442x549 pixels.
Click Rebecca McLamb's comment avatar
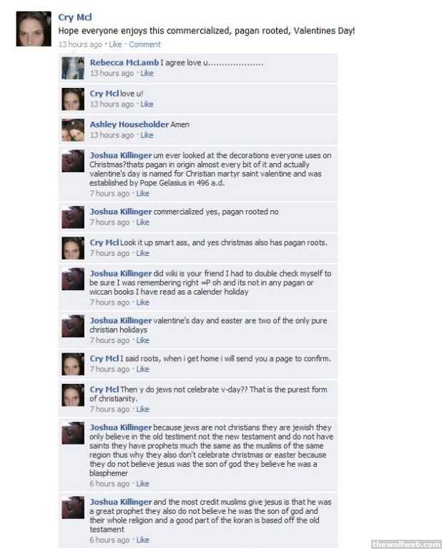(73, 68)
